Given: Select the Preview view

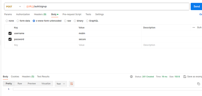Looking at the screenshot, I should point(32,84).
